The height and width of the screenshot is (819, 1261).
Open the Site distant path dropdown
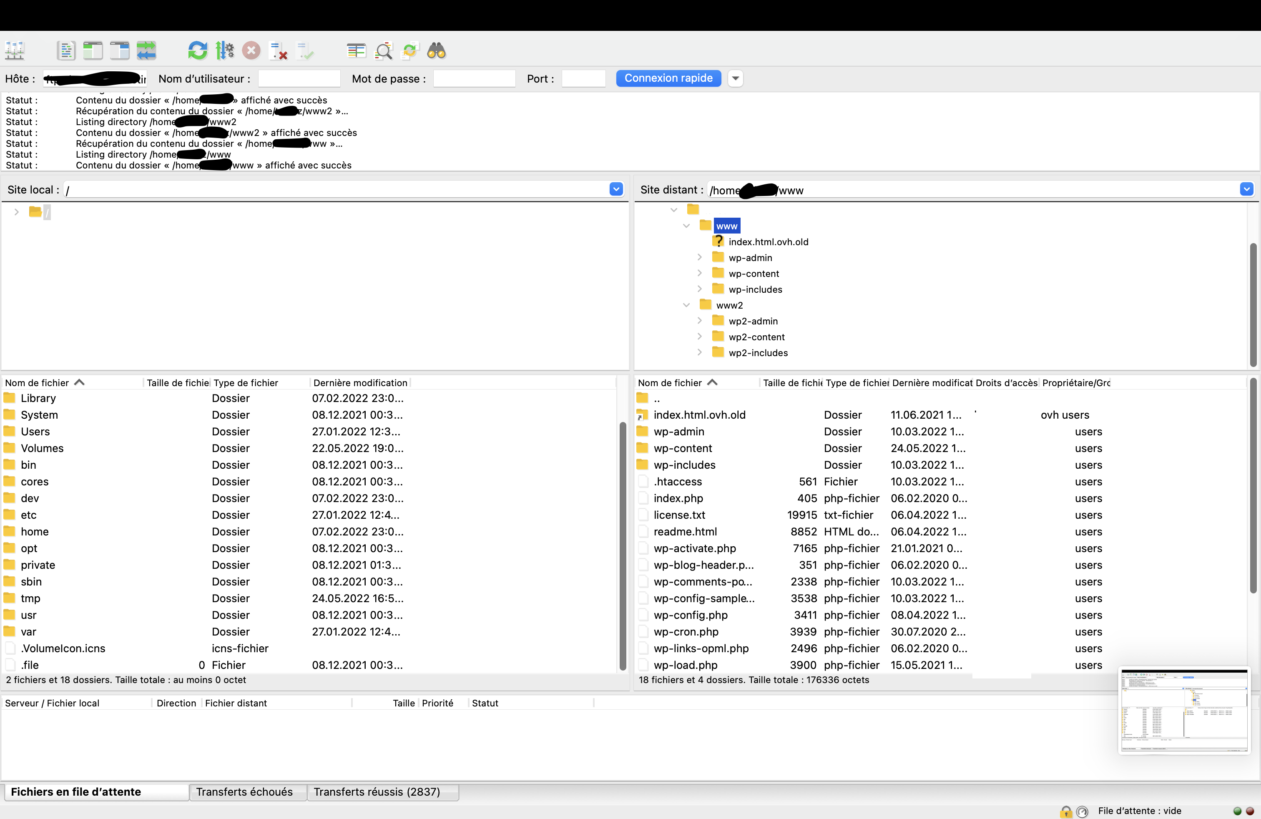click(x=1246, y=189)
